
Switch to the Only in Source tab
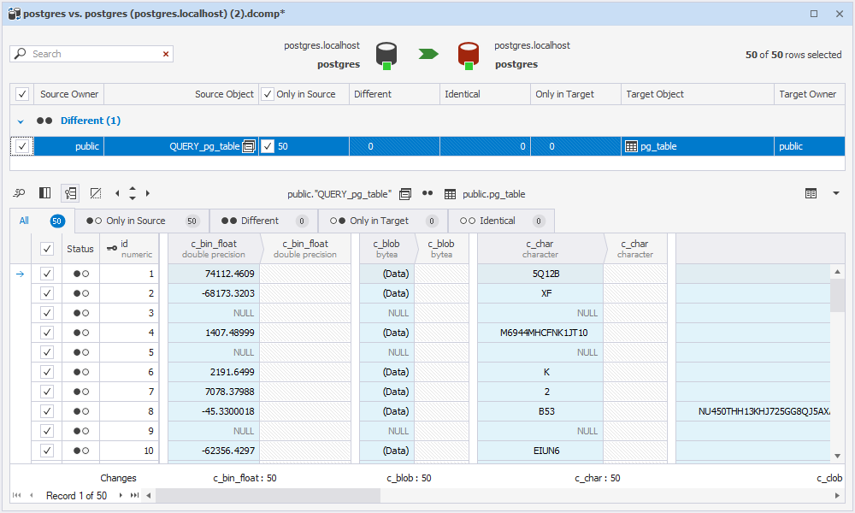(x=142, y=221)
